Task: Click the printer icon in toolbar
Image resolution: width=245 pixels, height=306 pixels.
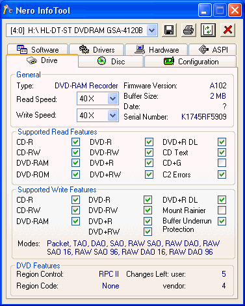Action: point(188,30)
